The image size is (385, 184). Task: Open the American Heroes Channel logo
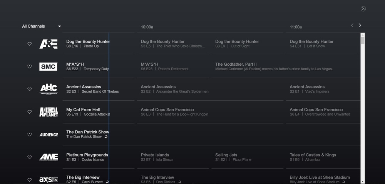[x=49, y=89]
